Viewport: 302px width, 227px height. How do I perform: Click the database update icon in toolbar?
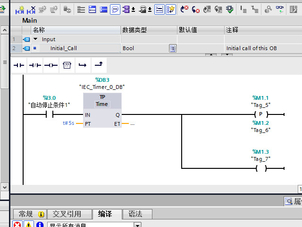coord(67,9)
